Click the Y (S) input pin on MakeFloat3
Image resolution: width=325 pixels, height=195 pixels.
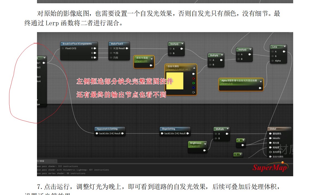[111, 53]
